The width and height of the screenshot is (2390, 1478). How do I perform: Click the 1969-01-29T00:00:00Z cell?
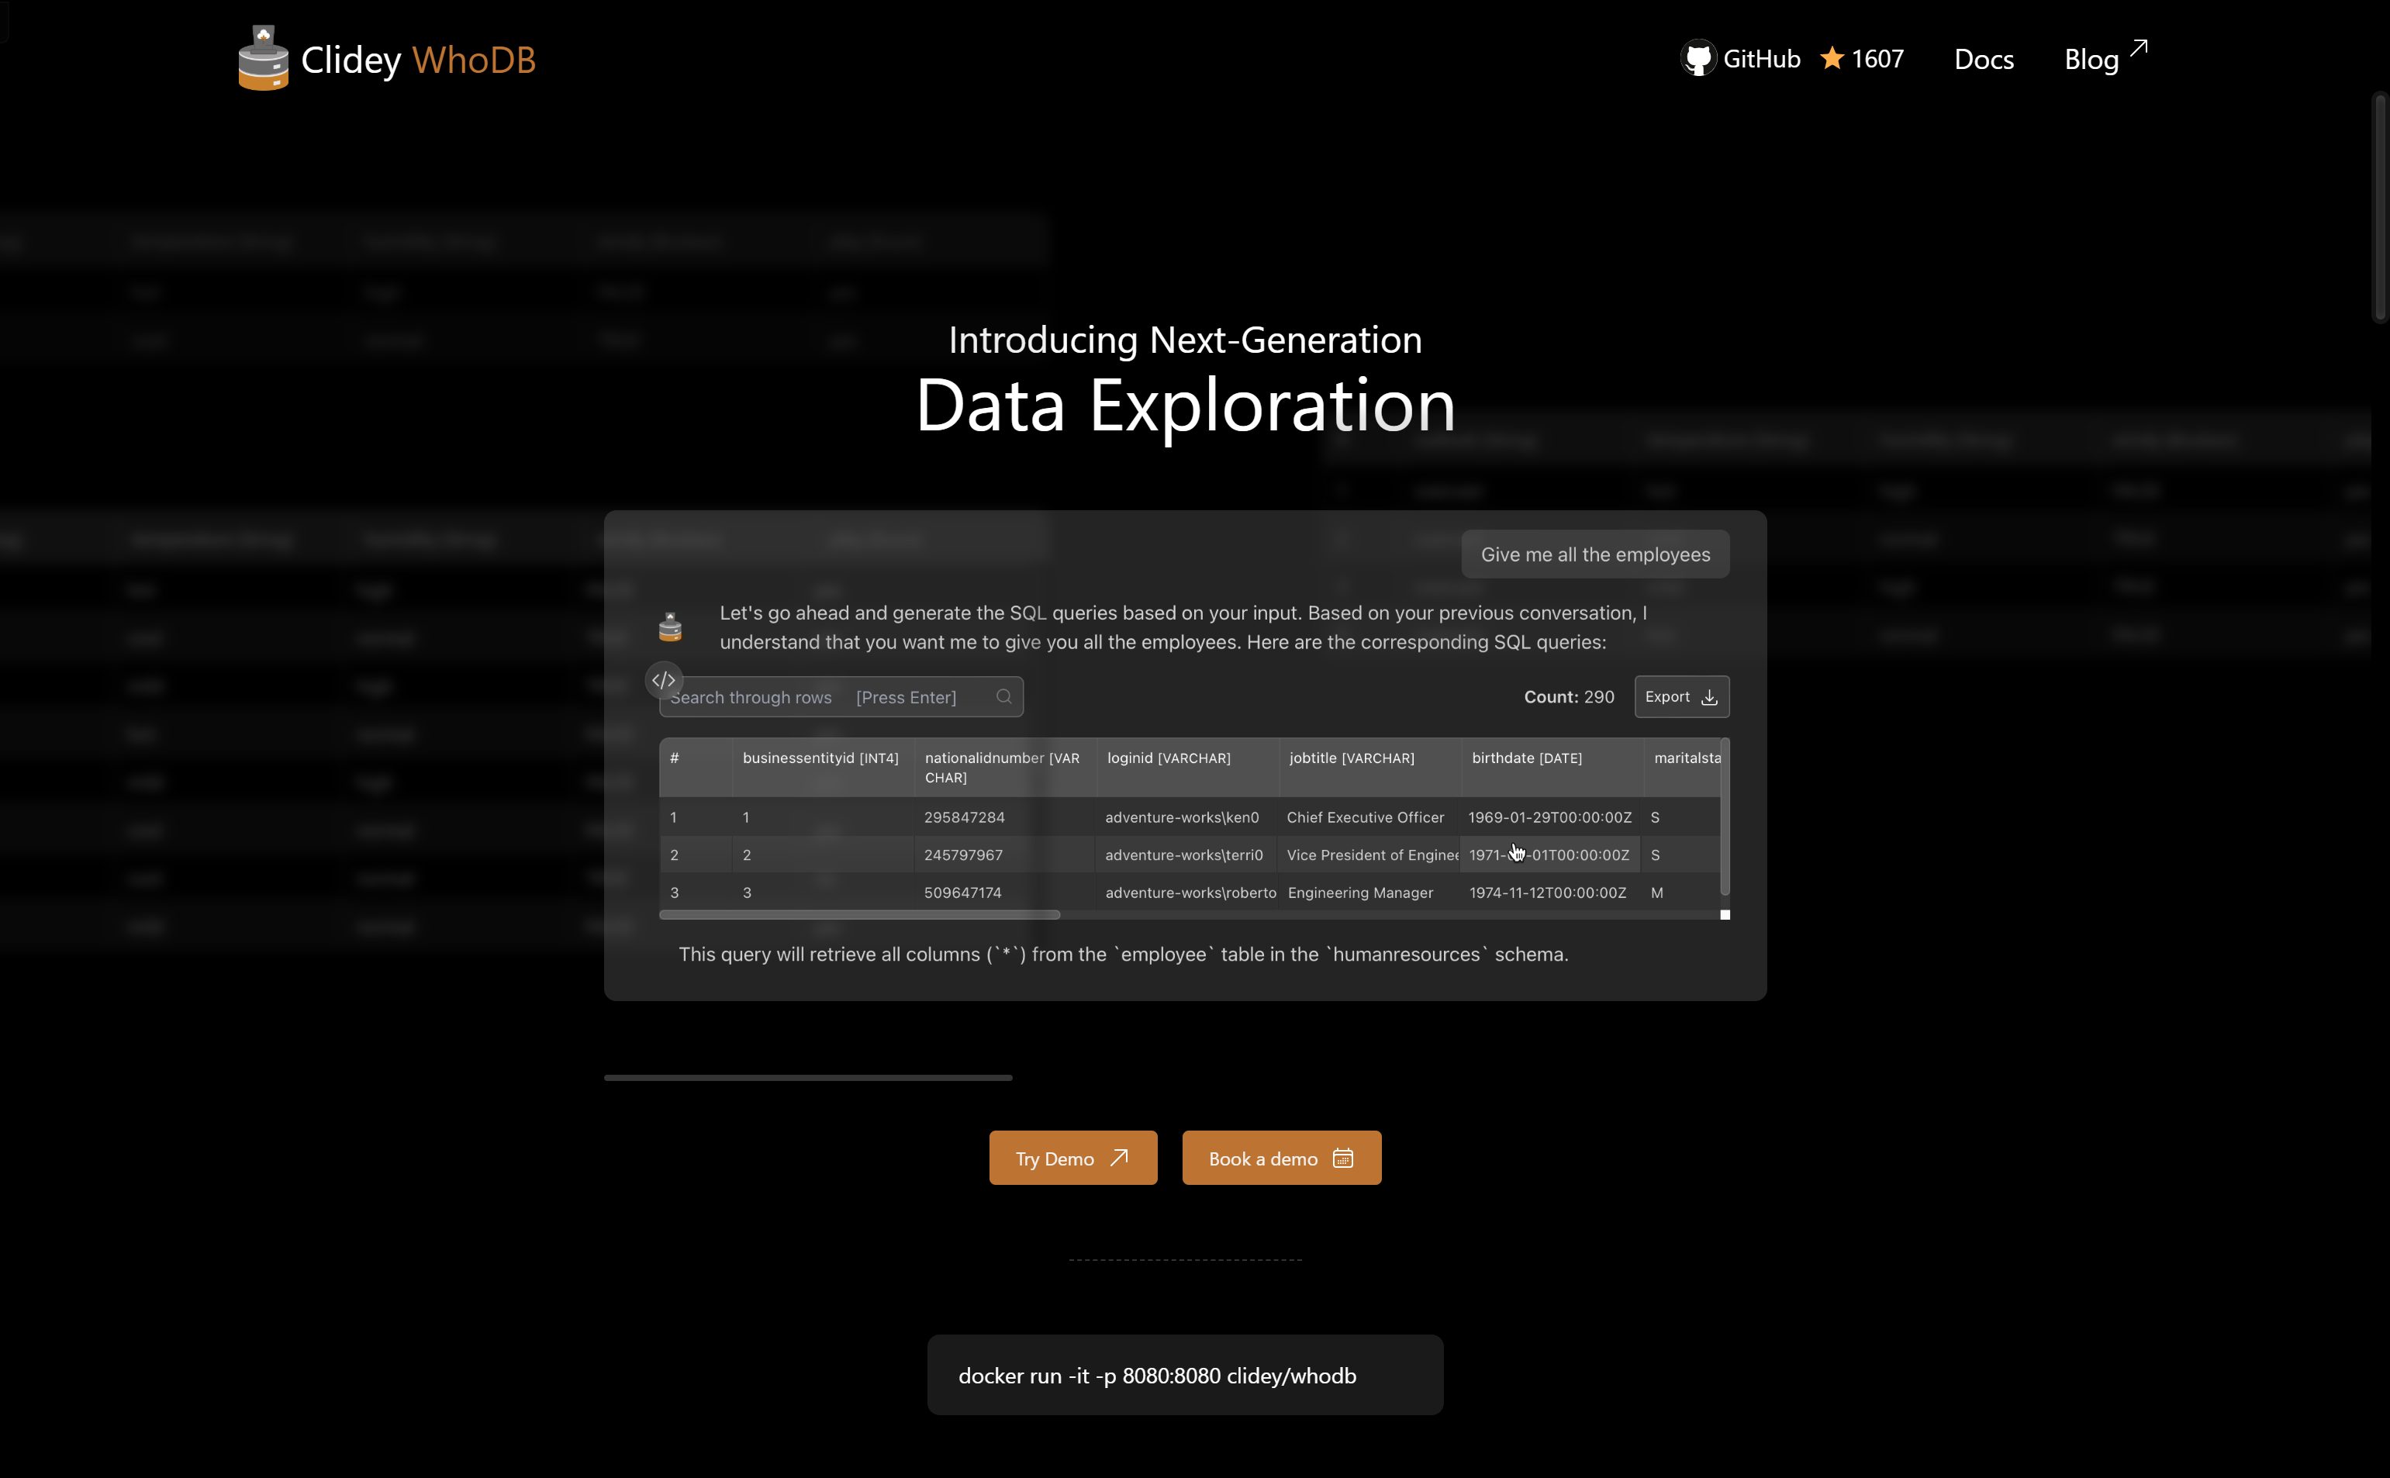point(1549,817)
